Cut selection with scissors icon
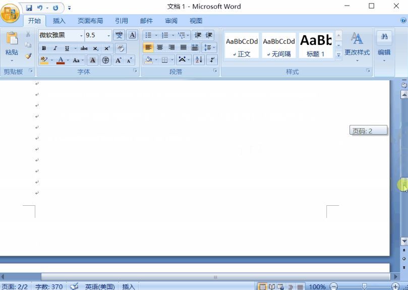 (28, 34)
